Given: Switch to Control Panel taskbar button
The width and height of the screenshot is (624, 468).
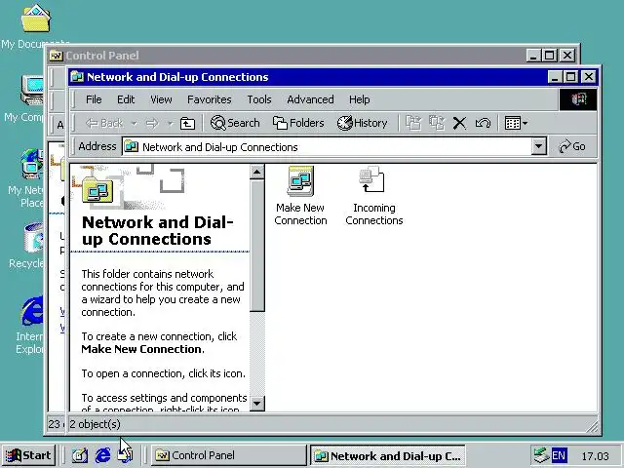Looking at the screenshot, I should click(229, 455).
